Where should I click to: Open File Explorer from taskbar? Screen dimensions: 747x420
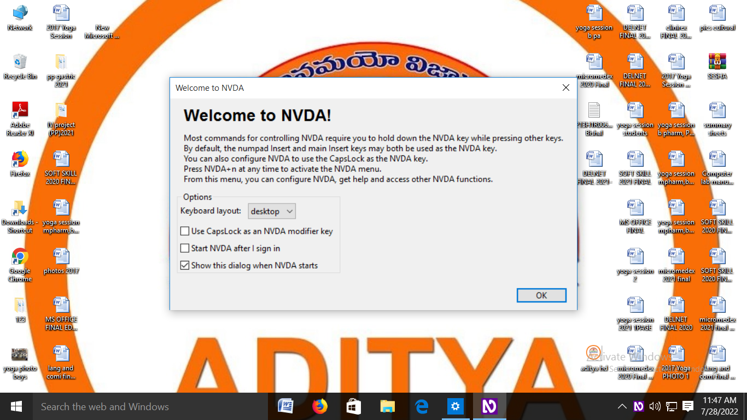pyautogui.click(x=387, y=406)
